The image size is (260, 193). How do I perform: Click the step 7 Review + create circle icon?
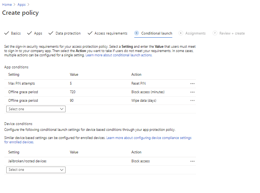tap(215, 33)
